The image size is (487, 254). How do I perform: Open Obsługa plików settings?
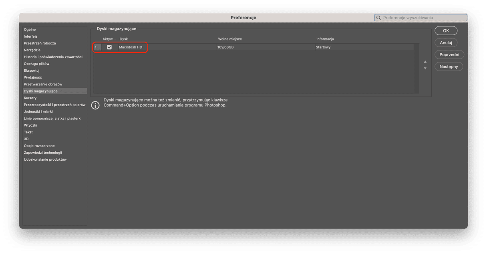(36, 64)
